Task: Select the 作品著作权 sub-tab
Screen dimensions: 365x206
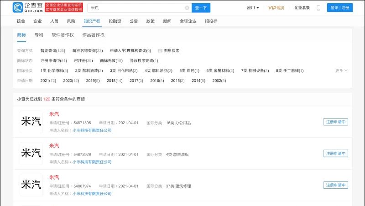Action: [94, 35]
